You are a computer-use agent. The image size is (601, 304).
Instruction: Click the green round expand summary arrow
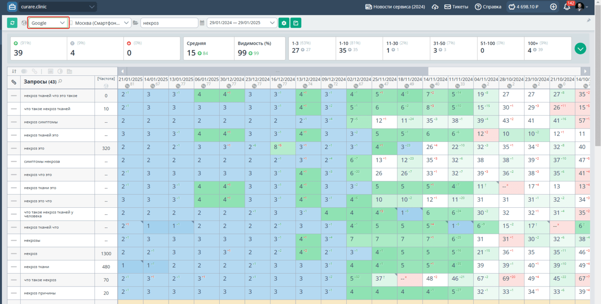(580, 48)
